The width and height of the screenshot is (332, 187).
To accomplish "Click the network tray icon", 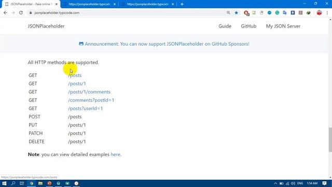I will 287,183.
